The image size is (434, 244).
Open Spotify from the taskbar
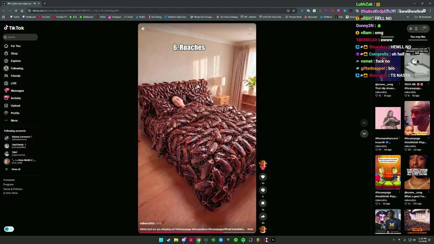click(x=243, y=240)
